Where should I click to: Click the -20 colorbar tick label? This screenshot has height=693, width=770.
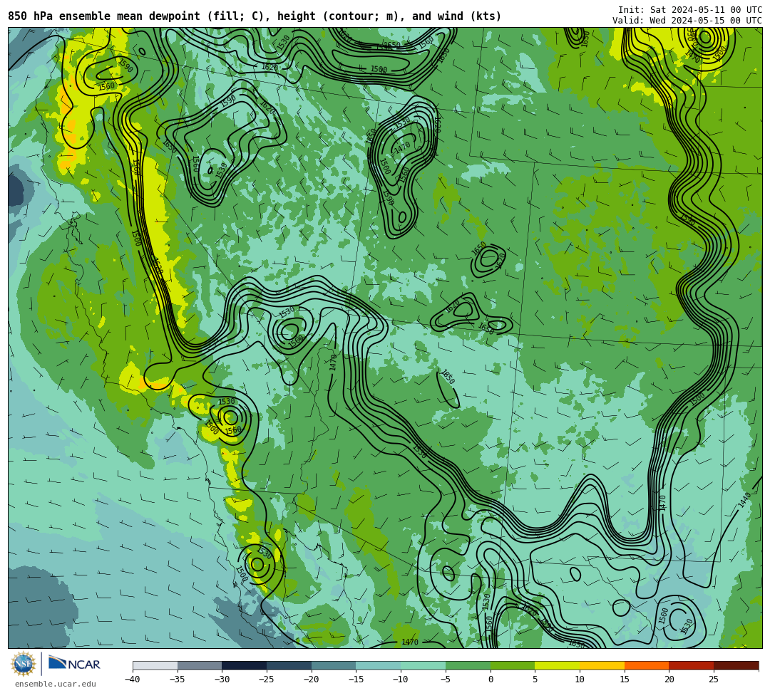311,679
